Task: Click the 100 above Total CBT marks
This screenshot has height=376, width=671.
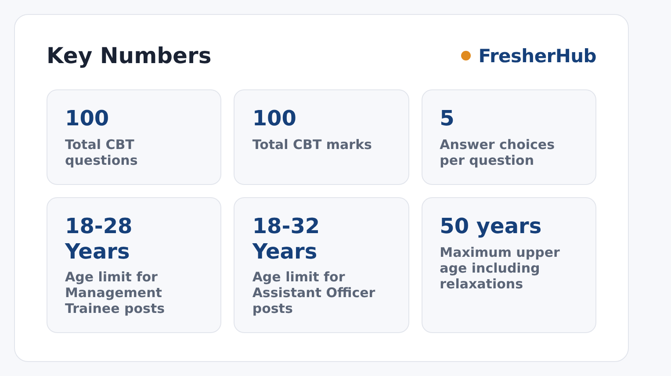Action: (x=274, y=118)
